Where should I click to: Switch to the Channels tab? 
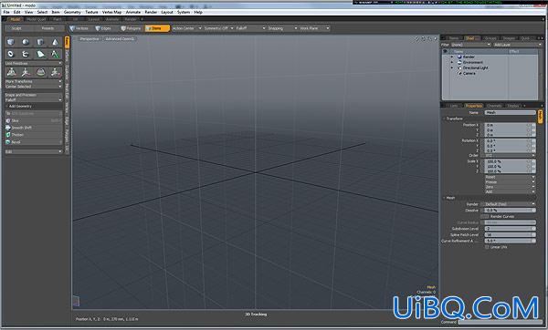[494, 106]
